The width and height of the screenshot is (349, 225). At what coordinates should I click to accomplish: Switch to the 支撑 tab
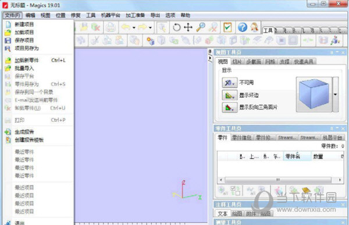pyautogui.click(x=284, y=62)
